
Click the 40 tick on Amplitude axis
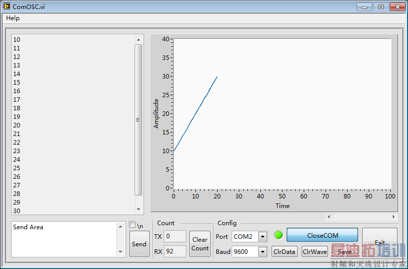166,39
